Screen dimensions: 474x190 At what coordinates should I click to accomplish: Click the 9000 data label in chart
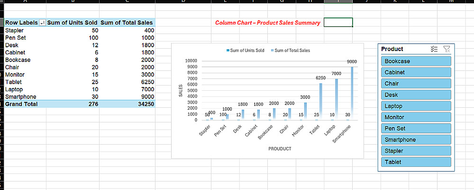[352, 61]
